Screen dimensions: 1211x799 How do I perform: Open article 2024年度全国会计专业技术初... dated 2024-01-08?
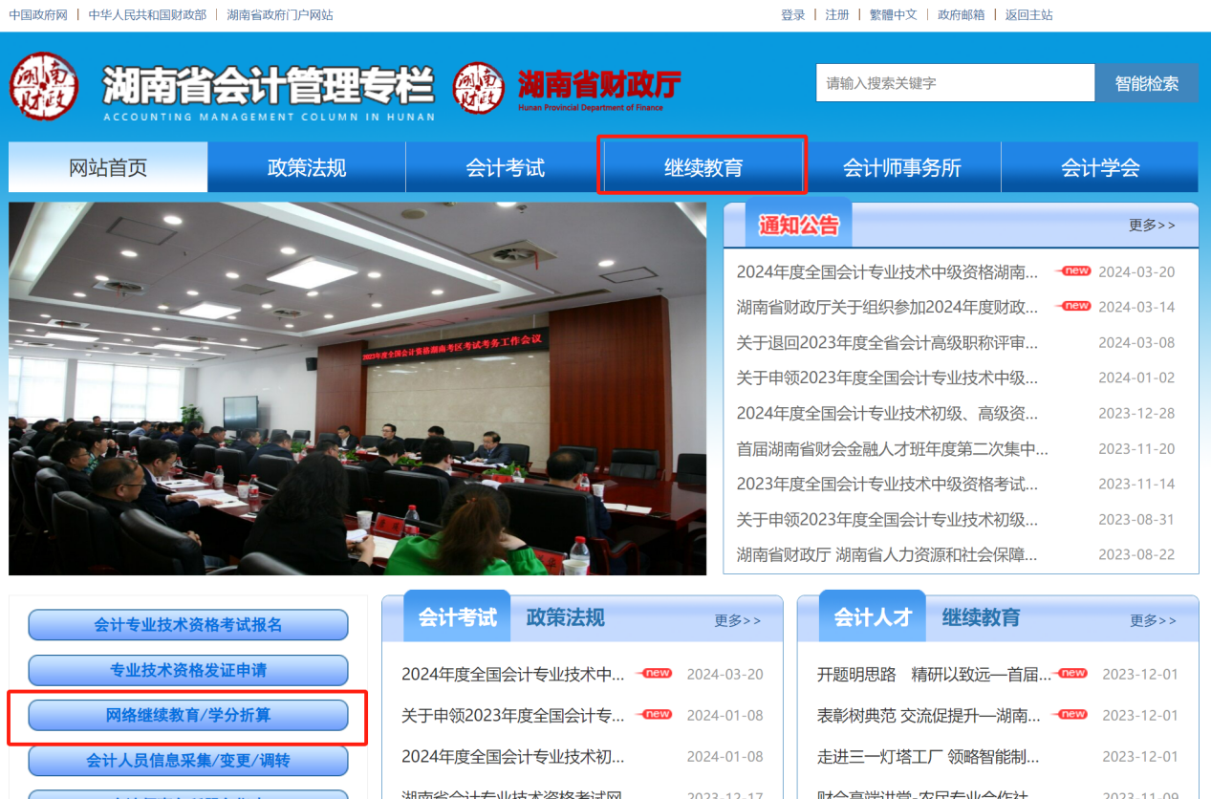(x=513, y=757)
